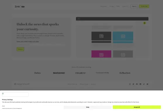Open the Facebook icon in the footer

[137, 84]
